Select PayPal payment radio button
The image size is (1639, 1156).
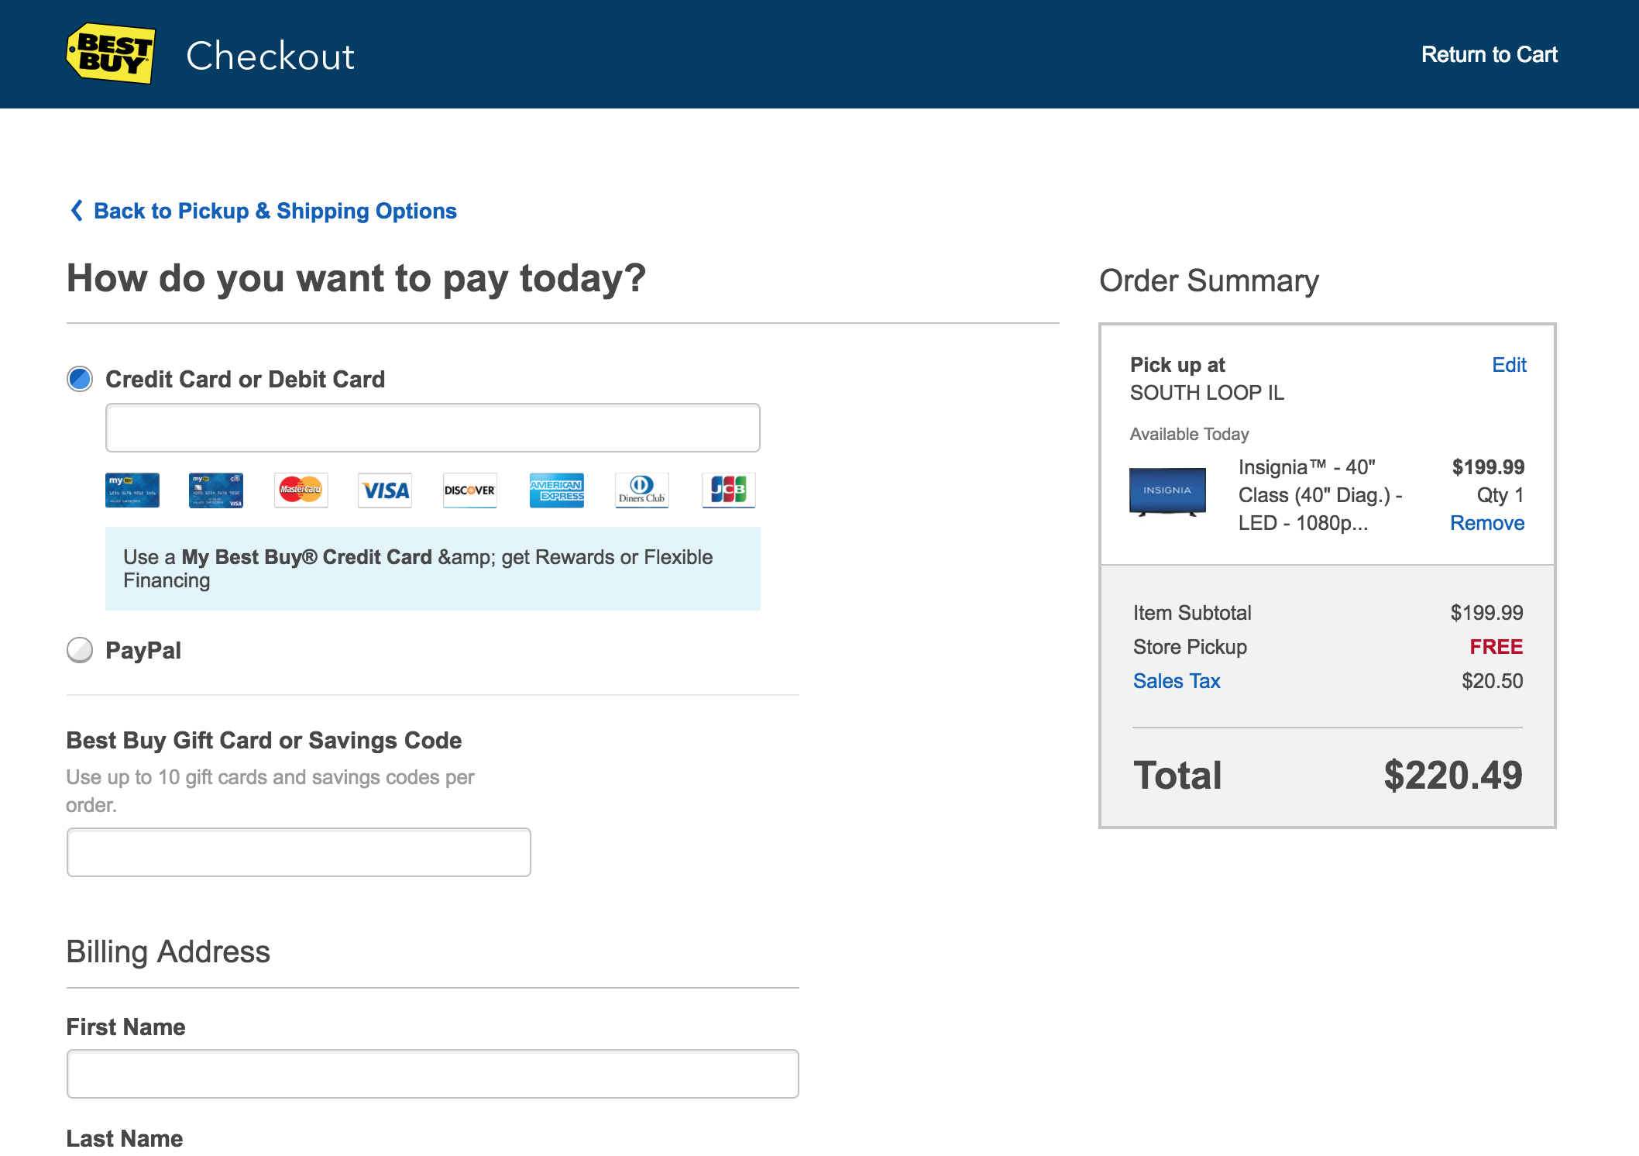[77, 649]
